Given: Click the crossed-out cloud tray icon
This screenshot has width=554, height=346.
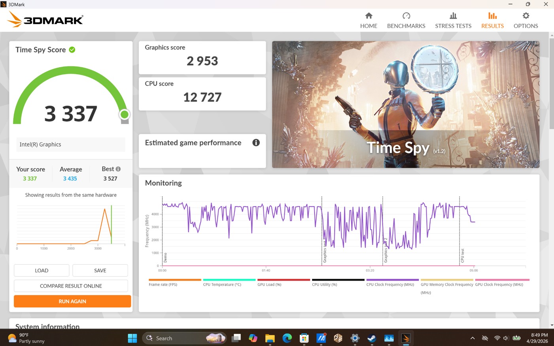Looking at the screenshot, I should [485, 338].
